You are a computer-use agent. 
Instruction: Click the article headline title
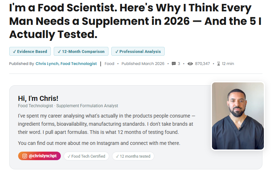(x=135, y=21)
